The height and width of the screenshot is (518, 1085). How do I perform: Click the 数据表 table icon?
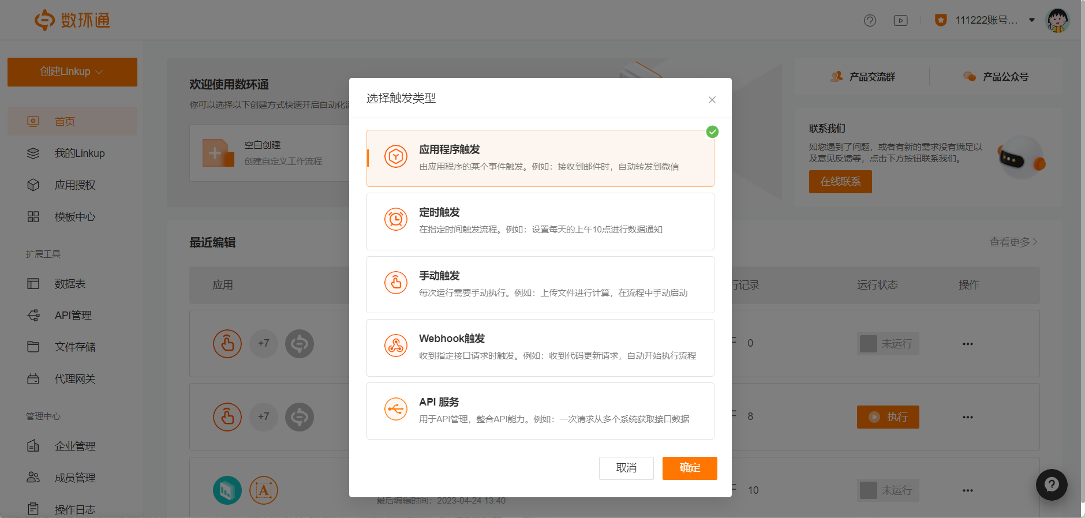tap(33, 284)
